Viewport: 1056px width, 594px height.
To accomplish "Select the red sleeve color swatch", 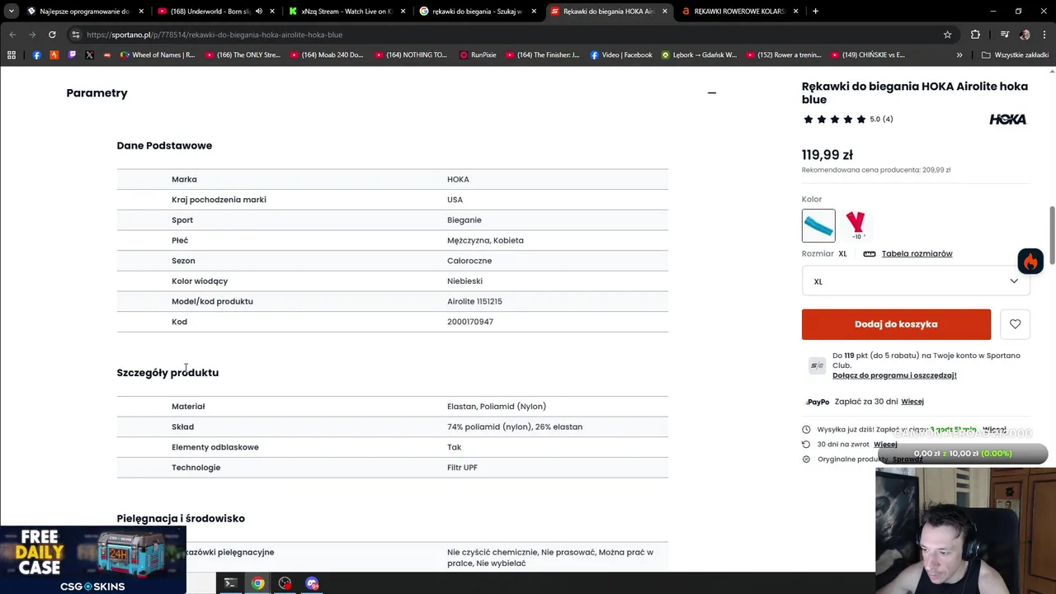I will pos(856,225).
